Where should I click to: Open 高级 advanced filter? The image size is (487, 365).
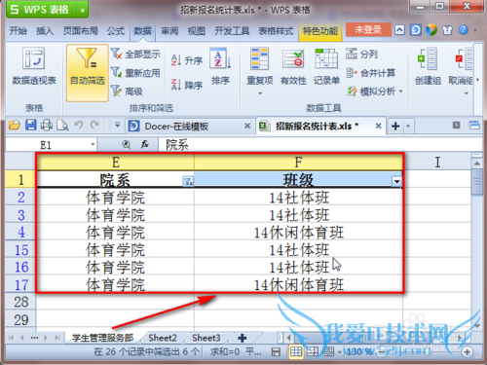pos(127,91)
